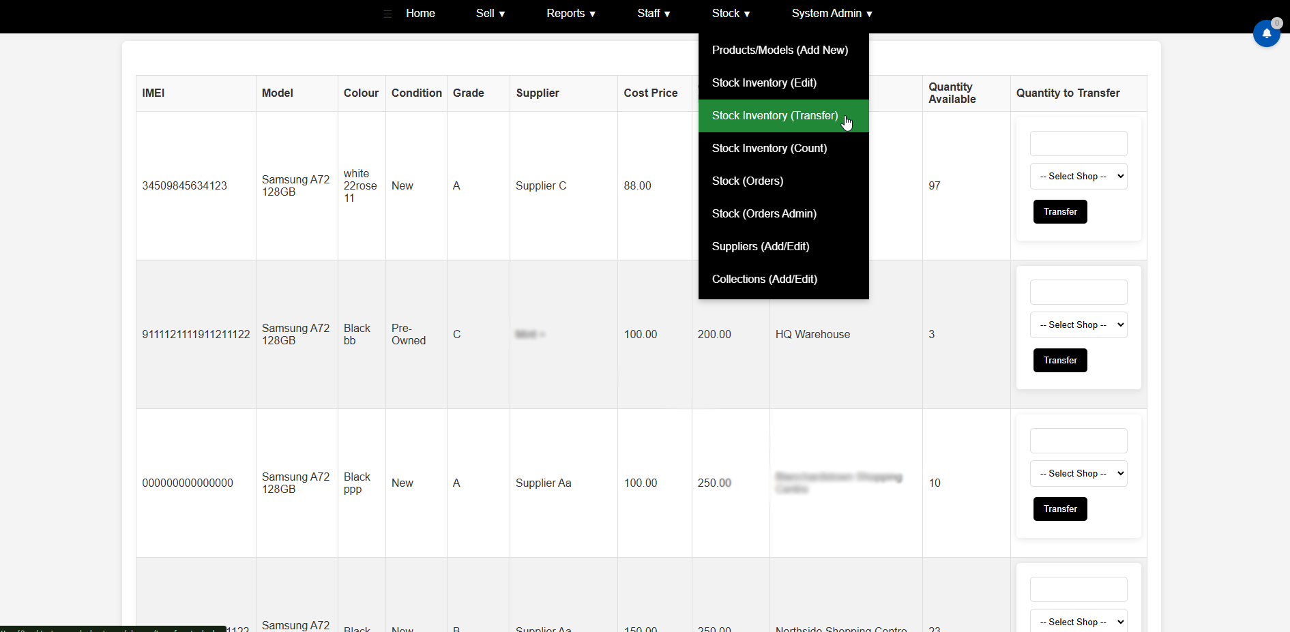Select Suppliers (Add/Edit)

(784, 246)
